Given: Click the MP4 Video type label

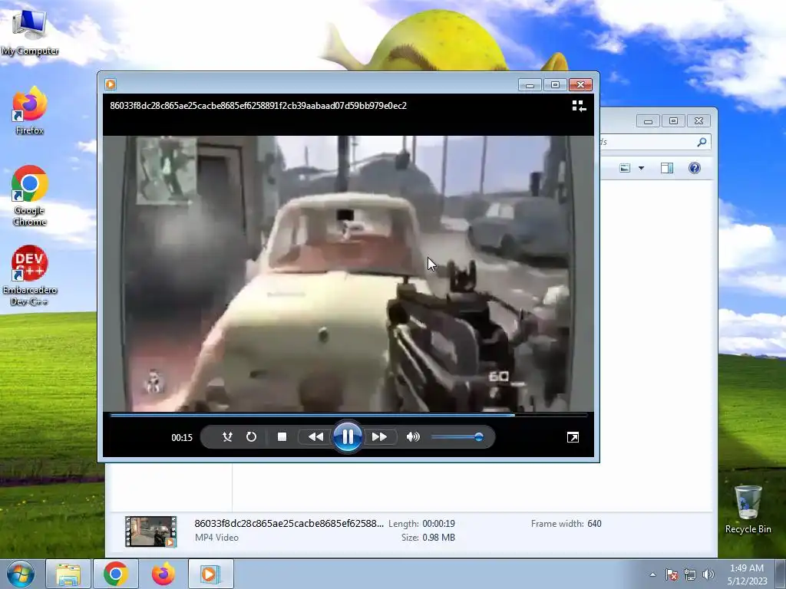Looking at the screenshot, I should (216, 538).
